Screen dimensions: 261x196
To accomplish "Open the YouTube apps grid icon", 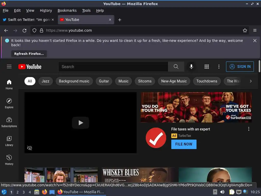I will (206, 67).
